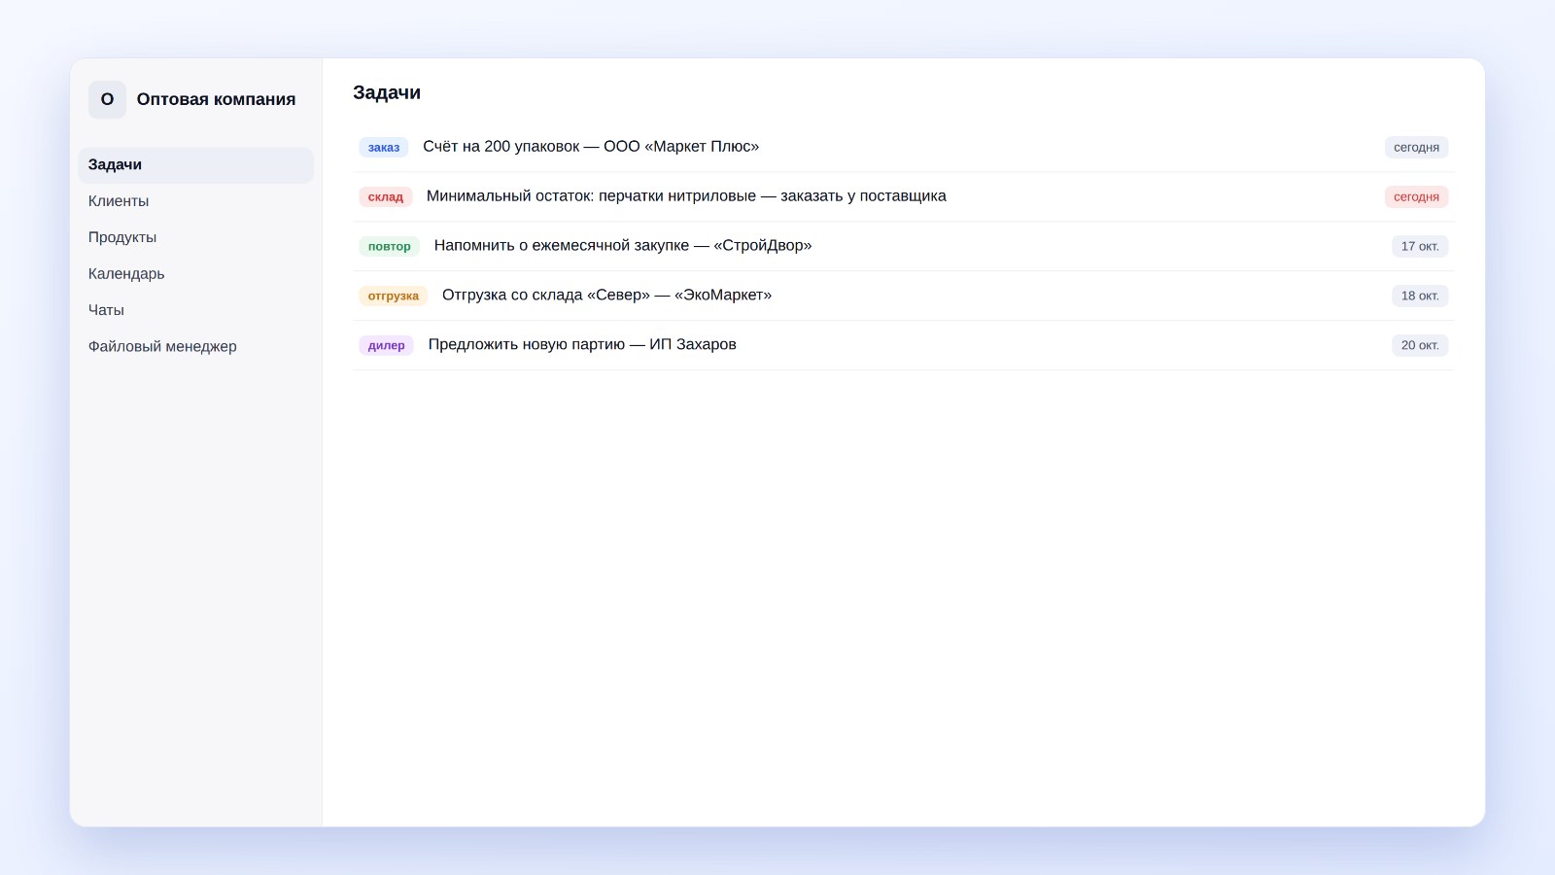Open task Отгрузка со склада «Север»

[606, 296]
